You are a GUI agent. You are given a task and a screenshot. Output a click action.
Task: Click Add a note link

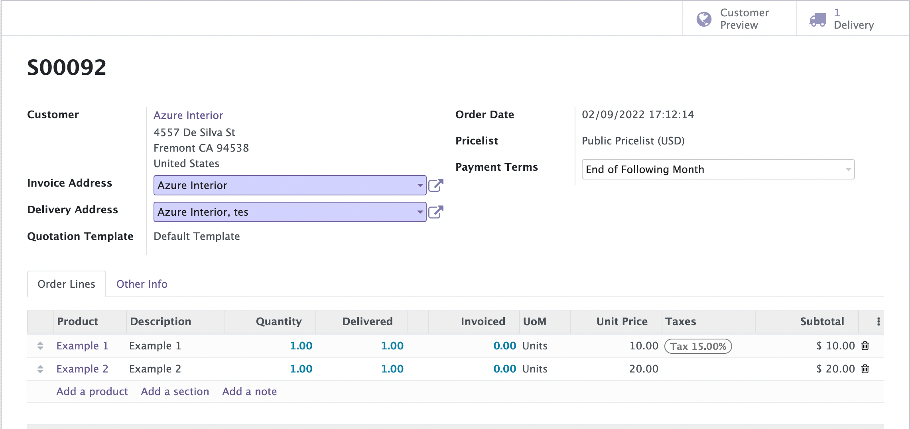249,392
